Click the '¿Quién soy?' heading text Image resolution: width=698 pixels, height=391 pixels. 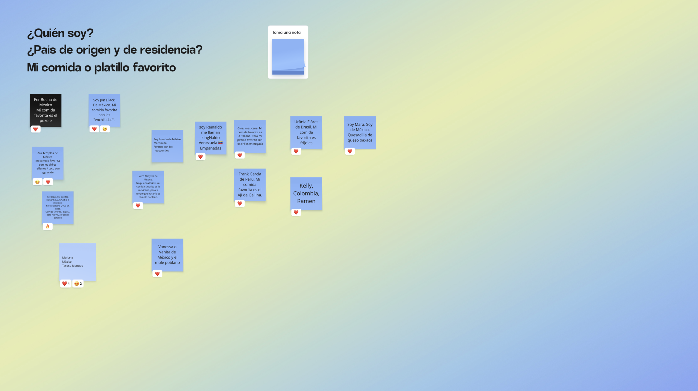pyautogui.click(x=60, y=33)
